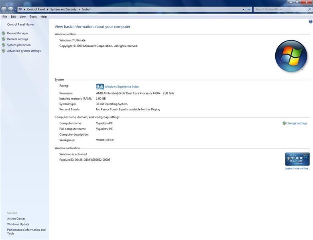
Task: Open Device Manager link
Action: point(18,33)
